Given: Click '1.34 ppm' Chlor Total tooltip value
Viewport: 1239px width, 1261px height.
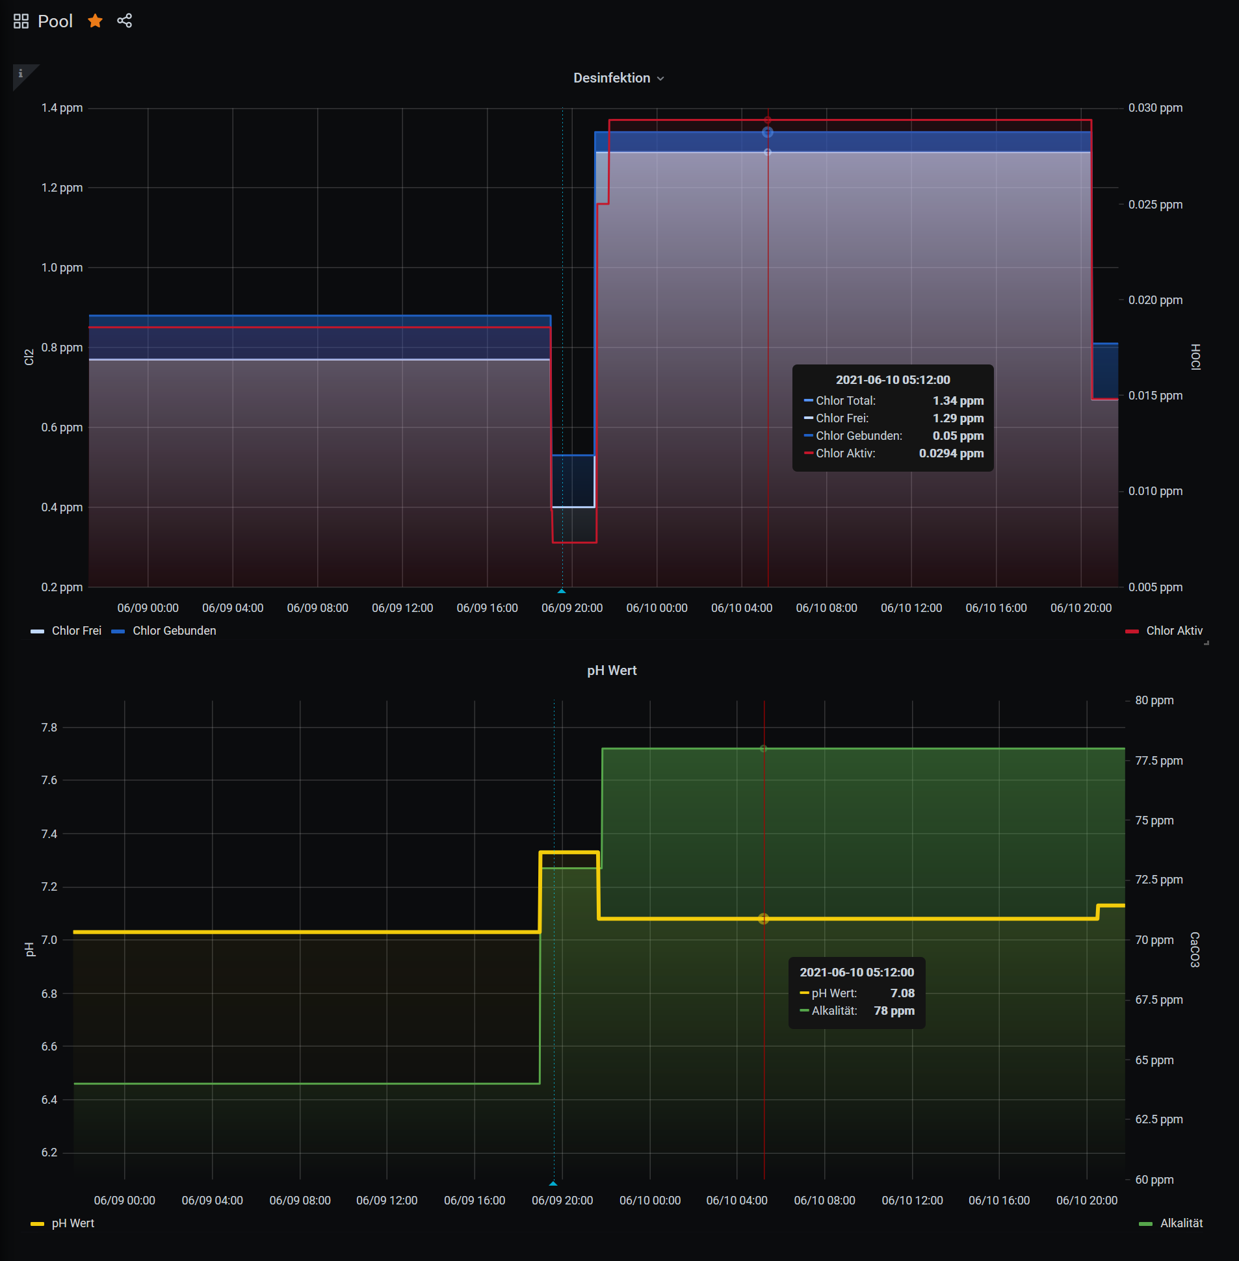Looking at the screenshot, I should click(x=959, y=401).
